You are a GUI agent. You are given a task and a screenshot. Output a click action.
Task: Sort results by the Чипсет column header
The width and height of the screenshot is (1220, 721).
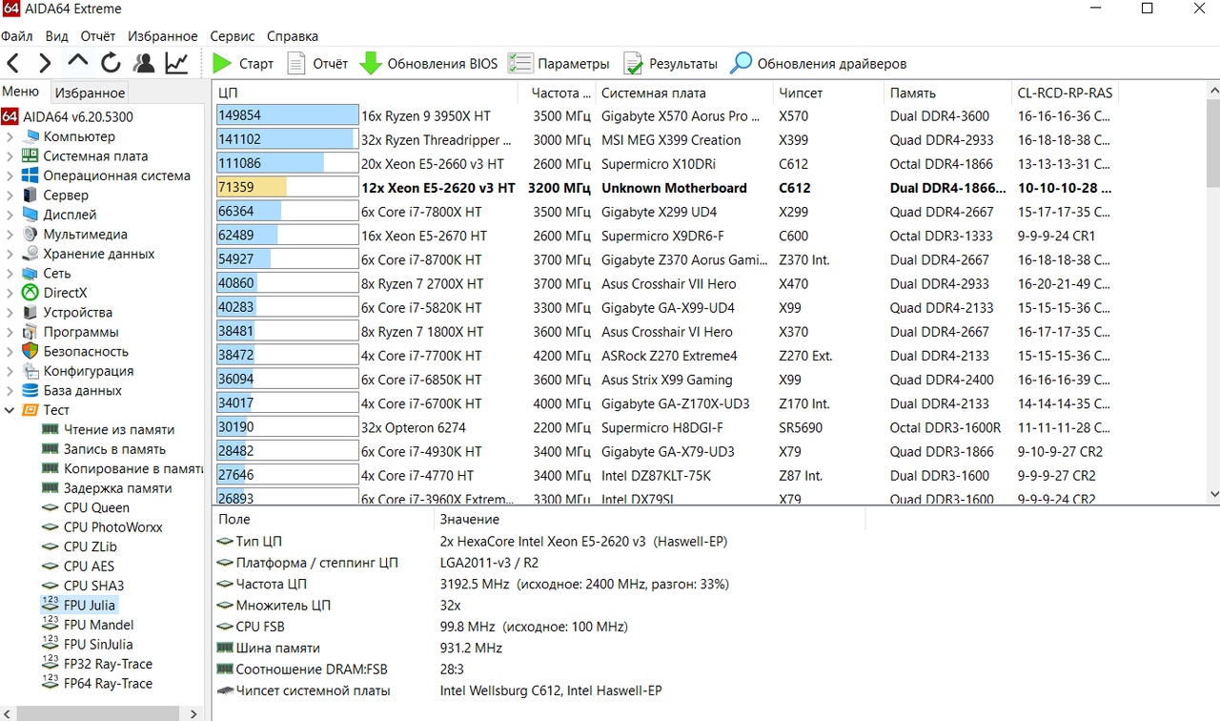click(828, 93)
